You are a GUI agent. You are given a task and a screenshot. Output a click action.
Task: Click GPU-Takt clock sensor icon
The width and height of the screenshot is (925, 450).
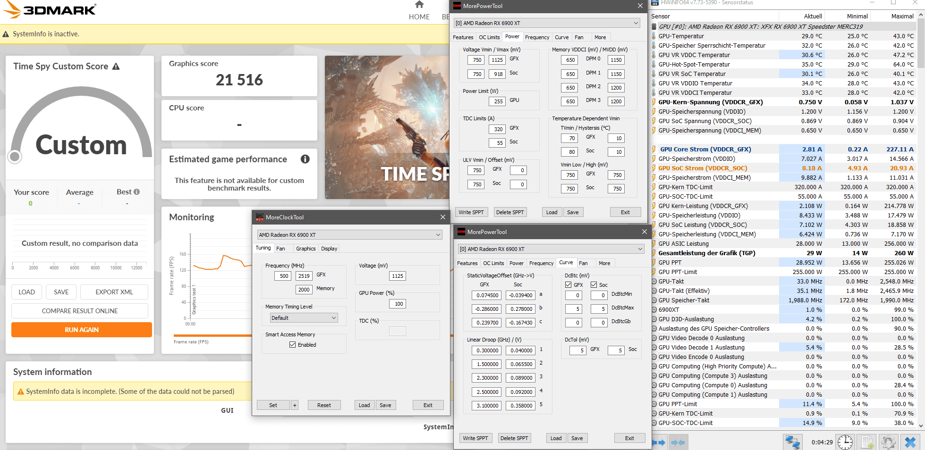pos(654,281)
